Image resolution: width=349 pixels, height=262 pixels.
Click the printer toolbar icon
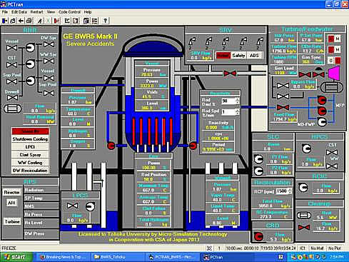click(29, 21)
